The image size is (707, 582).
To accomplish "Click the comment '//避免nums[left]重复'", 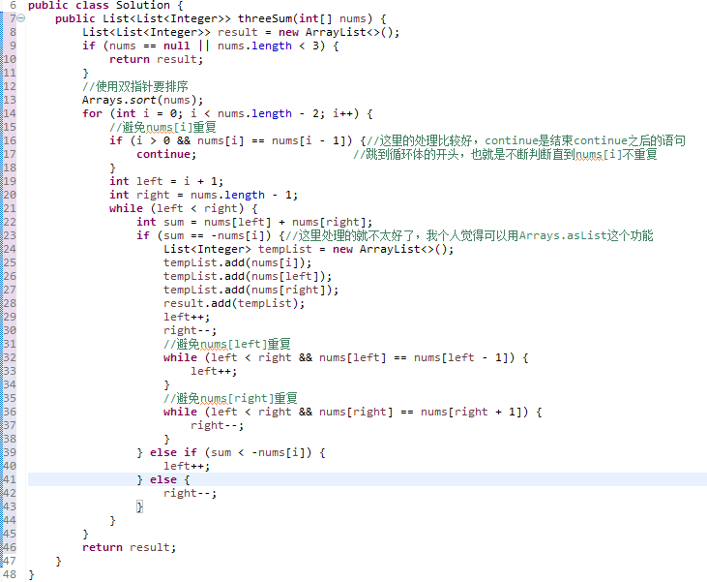I will [x=226, y=344].
